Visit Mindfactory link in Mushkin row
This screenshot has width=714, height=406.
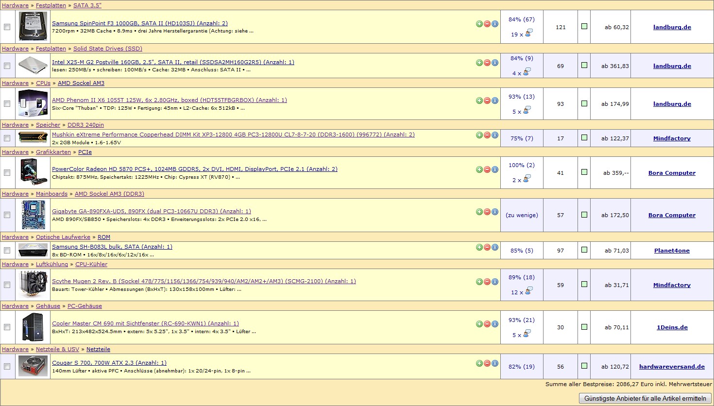pyautogui.click(x=672, y=138)
